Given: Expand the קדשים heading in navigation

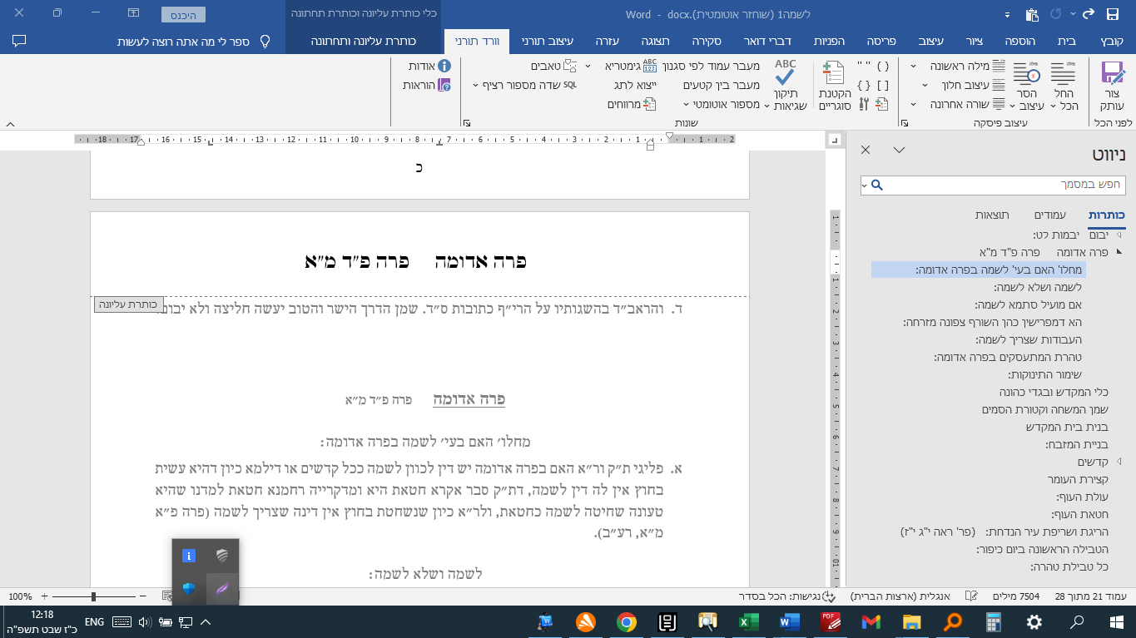Looking at the screenshot, I should tap(1119, 461).
